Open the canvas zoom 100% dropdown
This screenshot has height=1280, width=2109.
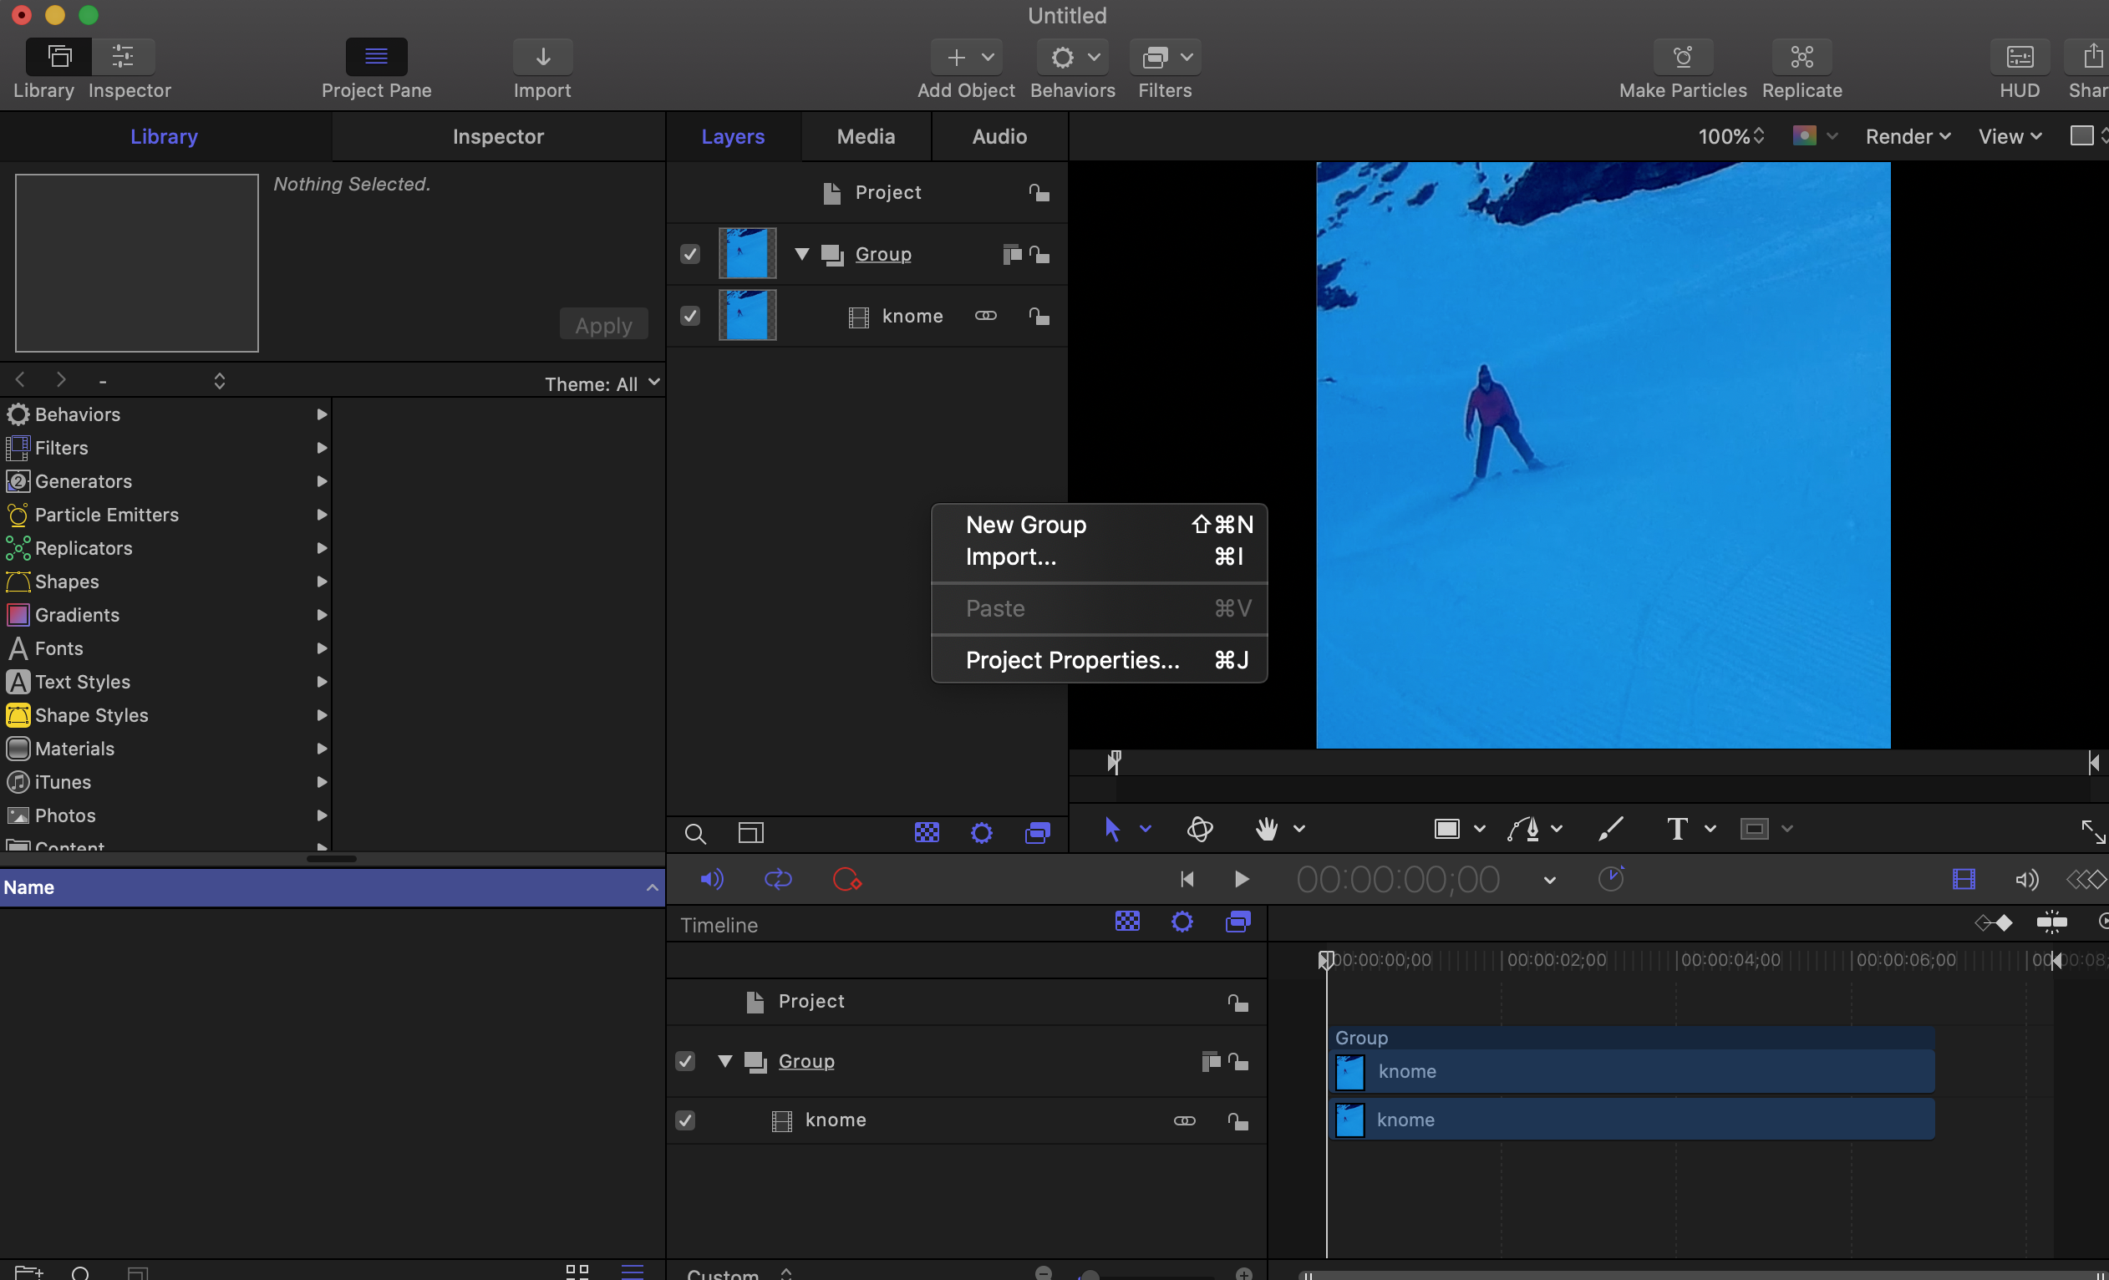[1730, 136]
